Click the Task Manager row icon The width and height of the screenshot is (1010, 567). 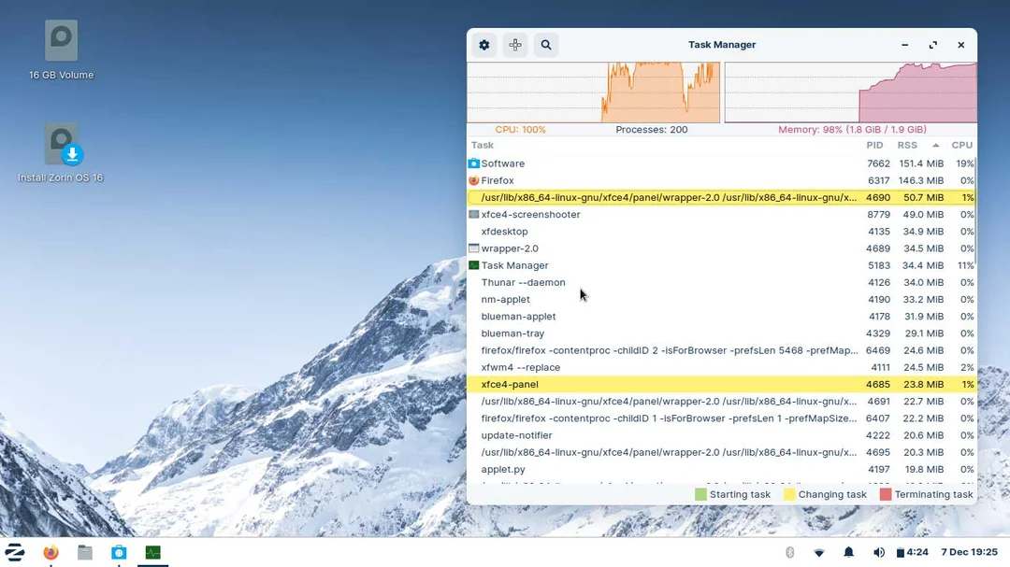(x=473, y=265)
